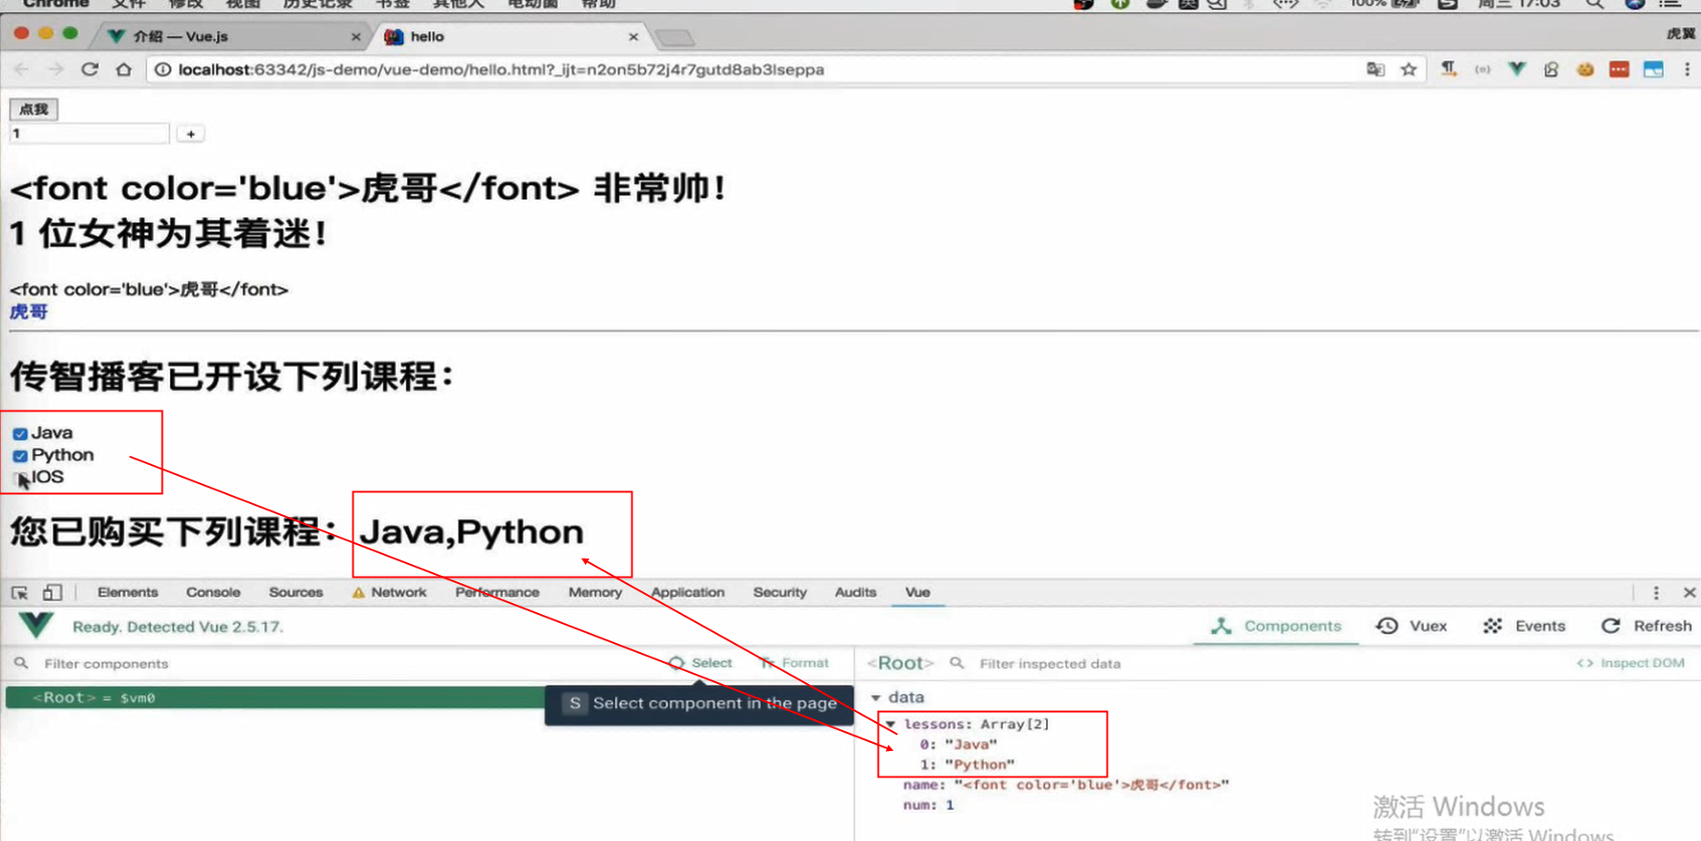Navigate forward with the browser forward arrow
This screenshot has width=1701, height=841.
[55, 69]
